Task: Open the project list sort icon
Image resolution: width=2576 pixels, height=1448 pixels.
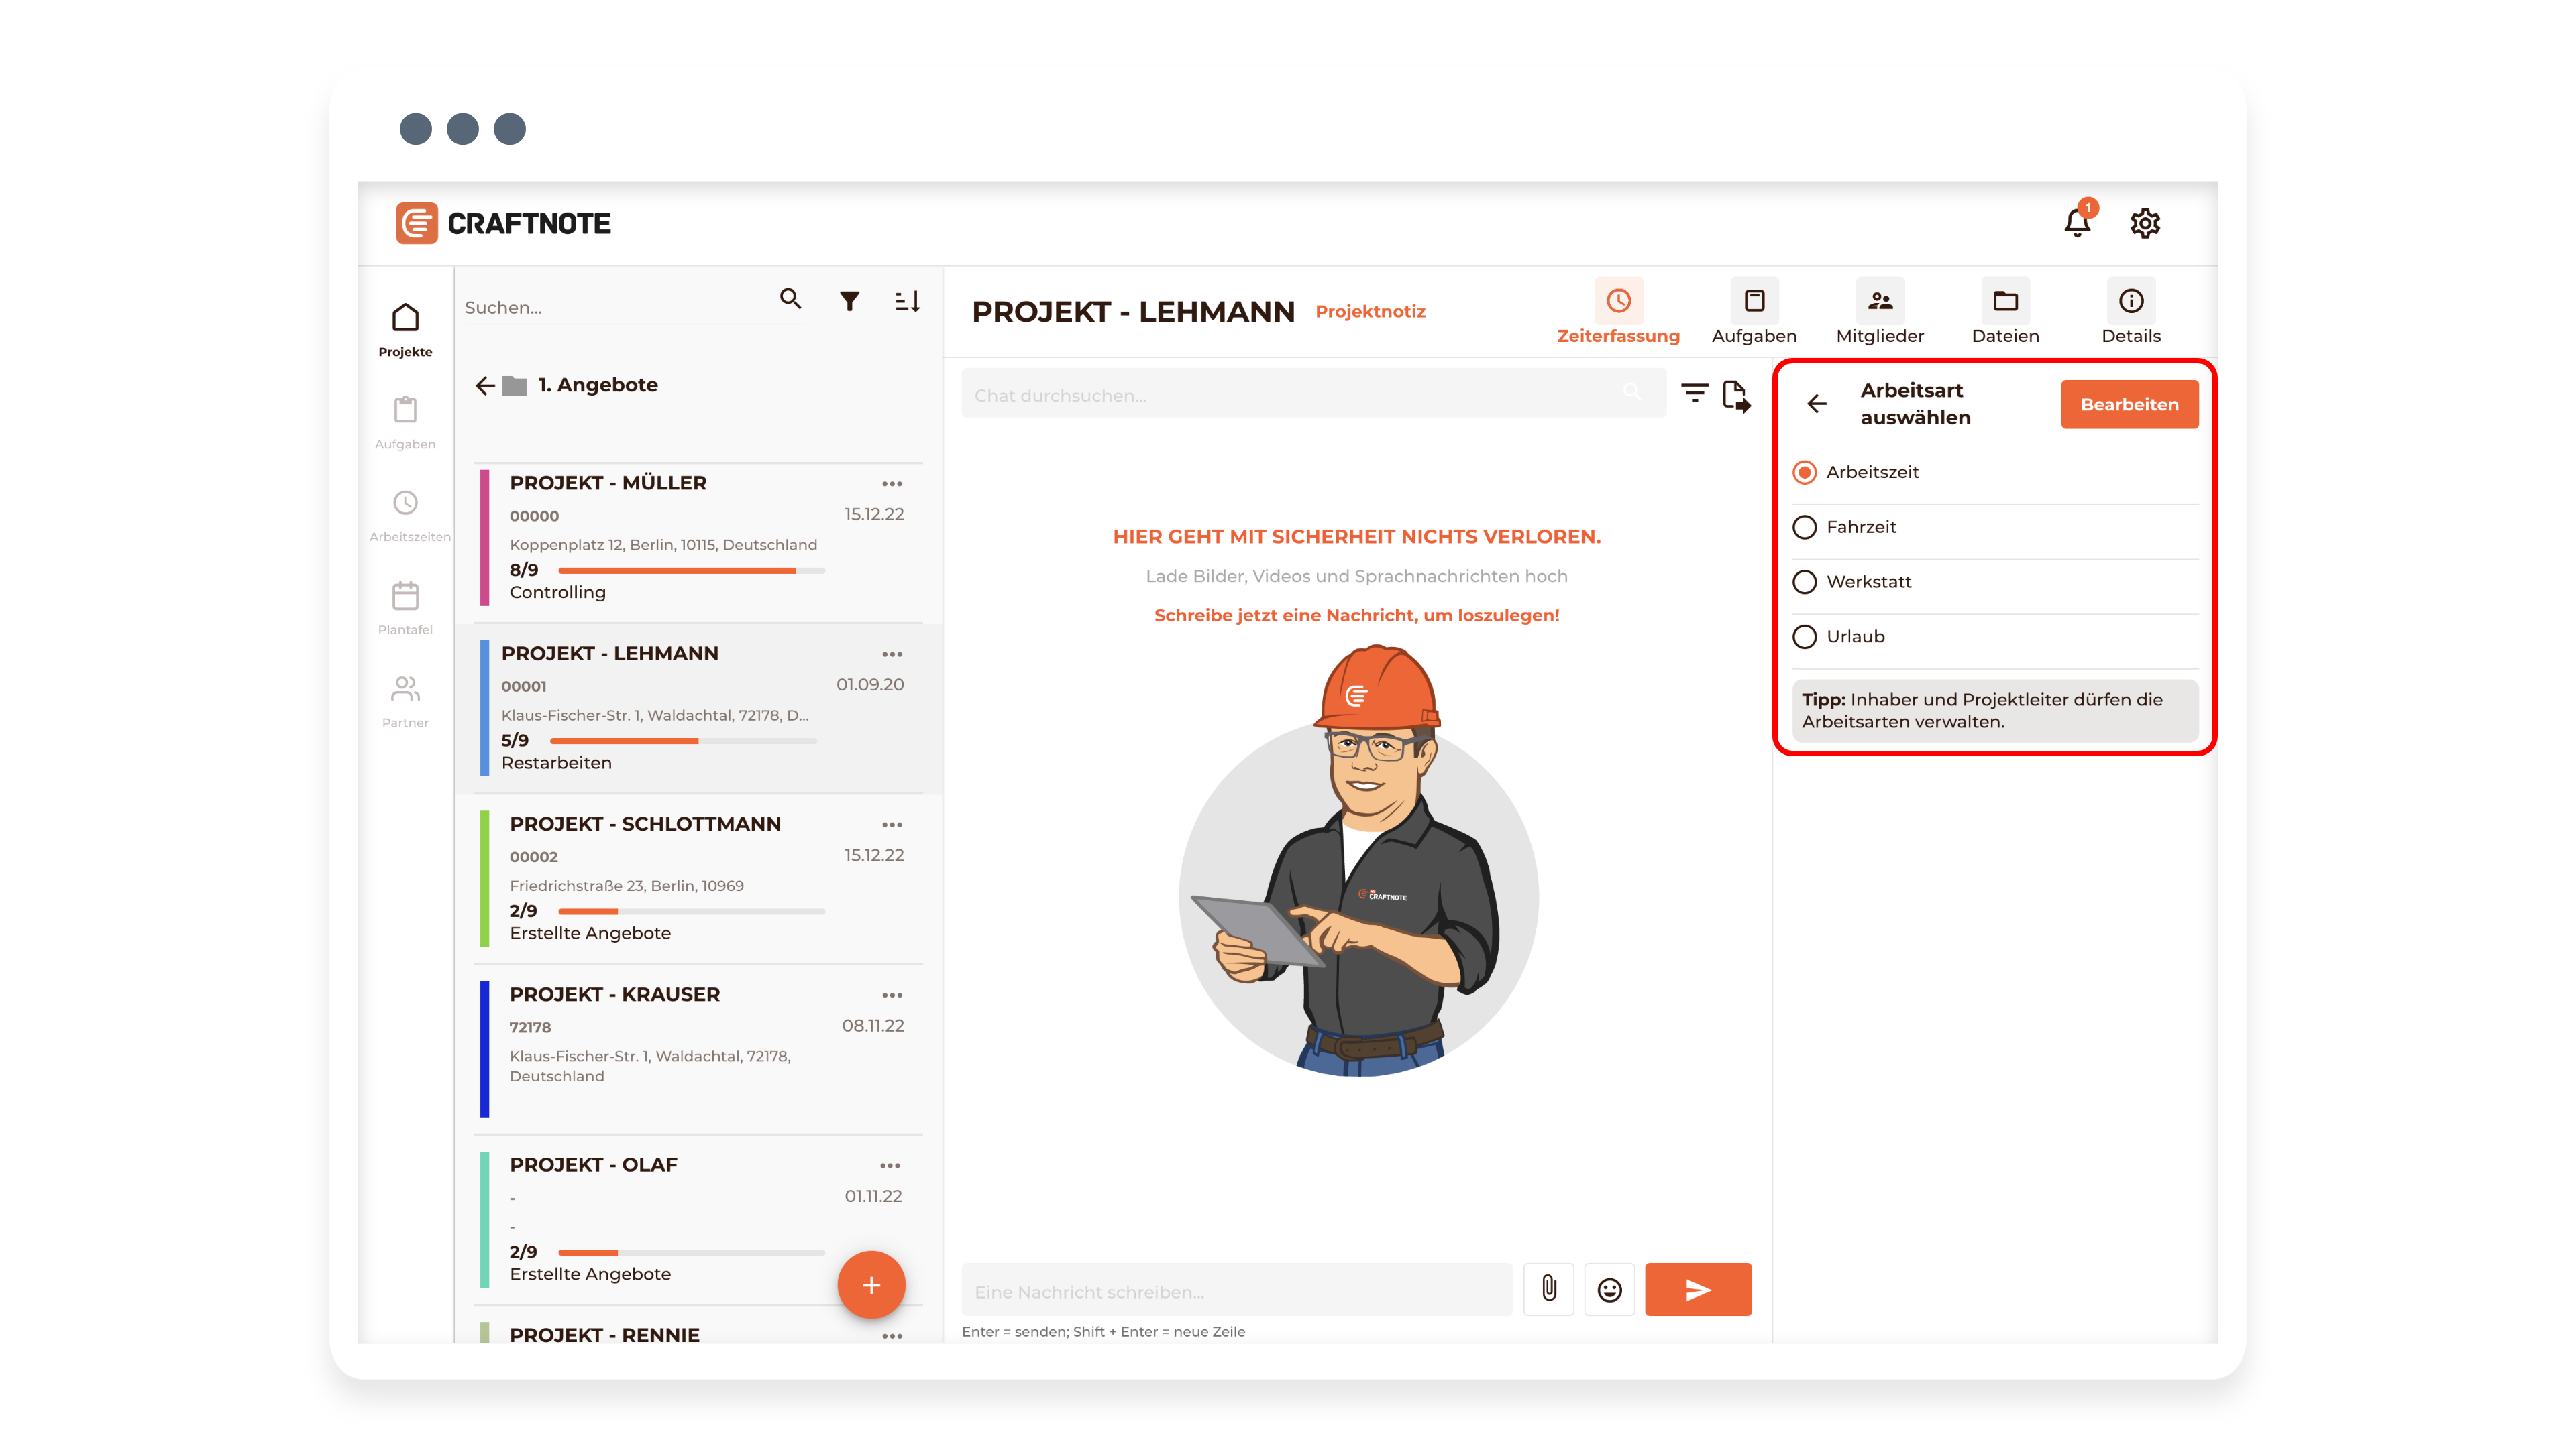Action: coord(907,301)
